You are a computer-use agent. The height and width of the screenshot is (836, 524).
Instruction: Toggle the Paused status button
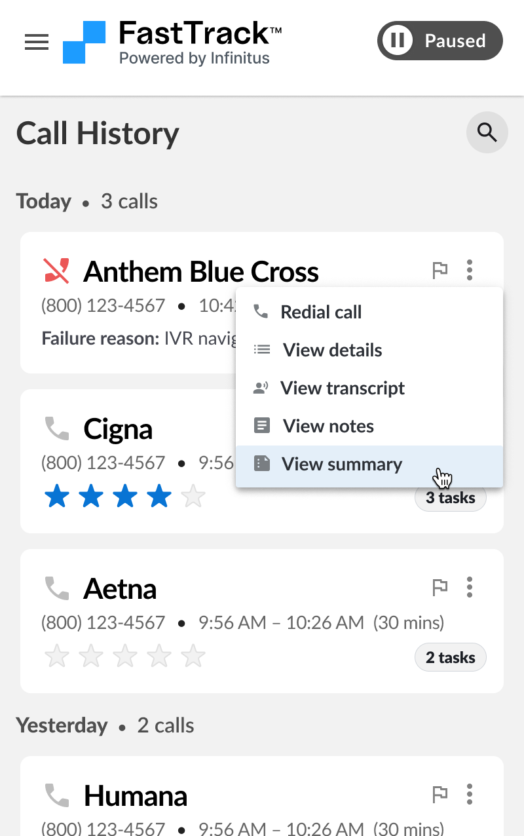(440, 41)
